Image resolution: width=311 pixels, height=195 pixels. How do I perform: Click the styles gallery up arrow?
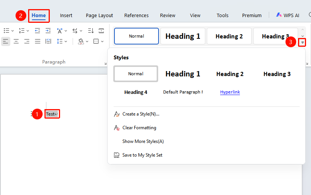coord(303,30)
